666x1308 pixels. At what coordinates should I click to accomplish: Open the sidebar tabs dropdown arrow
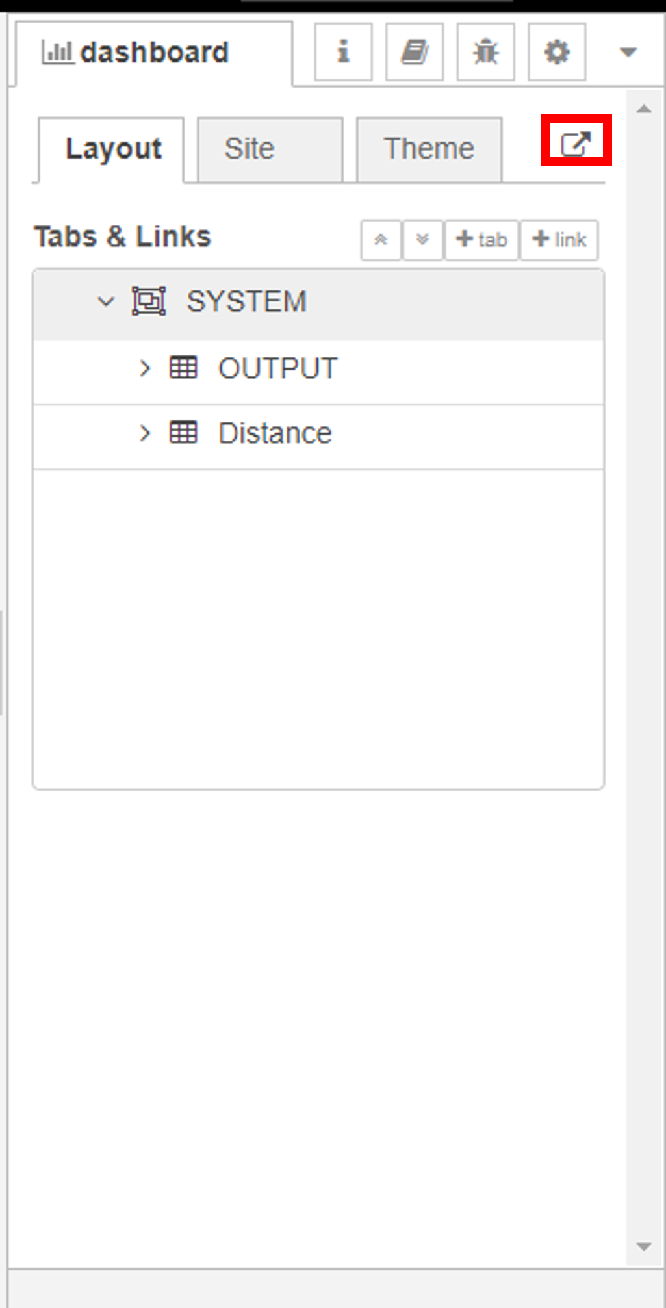628,52
